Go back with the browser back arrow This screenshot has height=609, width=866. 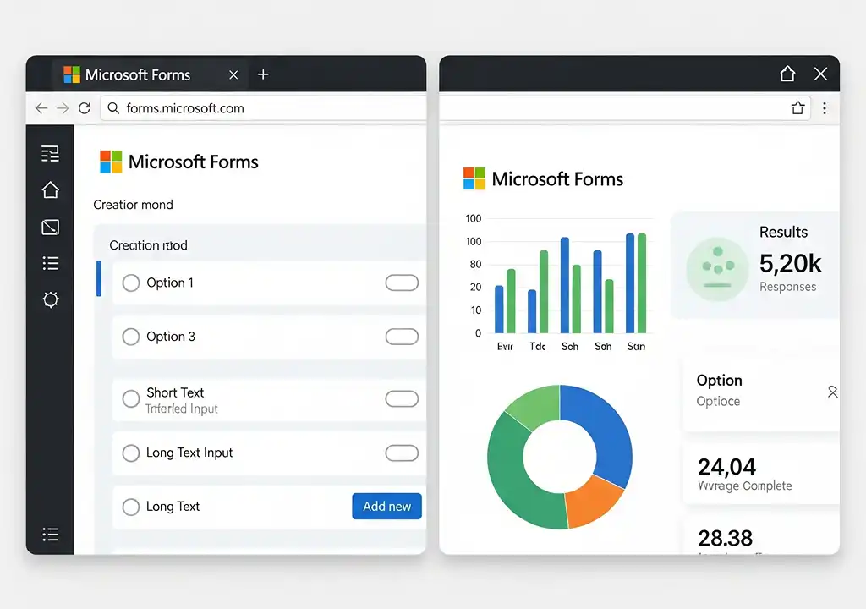click(x=41, y=107)
